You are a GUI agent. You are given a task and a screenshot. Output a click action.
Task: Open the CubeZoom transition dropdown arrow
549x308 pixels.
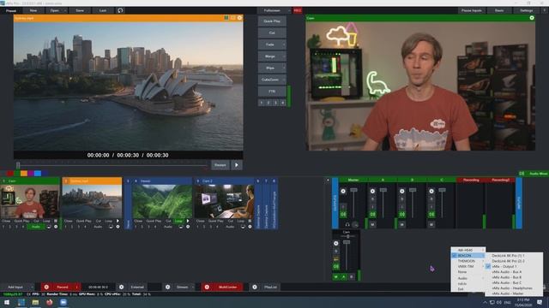click(x=284, y=80)
